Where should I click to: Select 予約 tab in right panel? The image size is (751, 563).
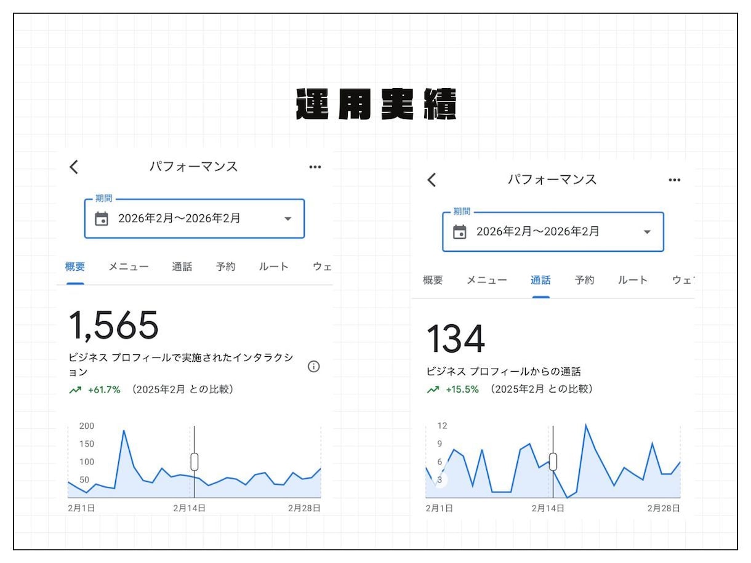pos(584,280)
